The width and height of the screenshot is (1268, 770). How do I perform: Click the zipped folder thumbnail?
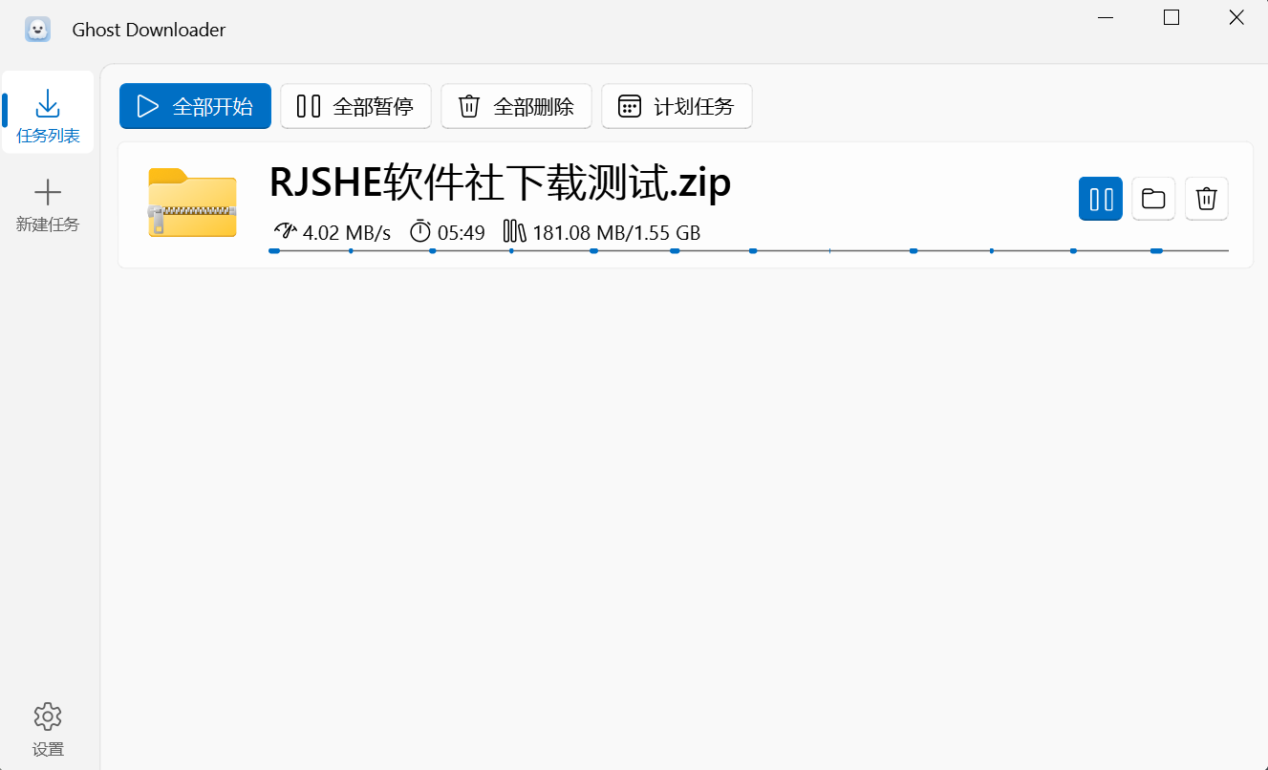pos(191,203)
